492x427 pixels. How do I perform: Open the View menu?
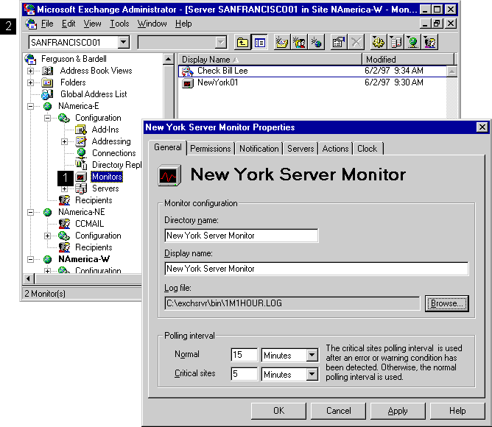pos(92,24)
